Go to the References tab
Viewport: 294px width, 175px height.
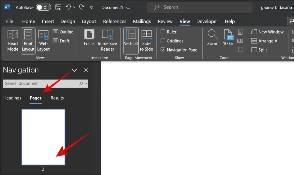point(115,21)
